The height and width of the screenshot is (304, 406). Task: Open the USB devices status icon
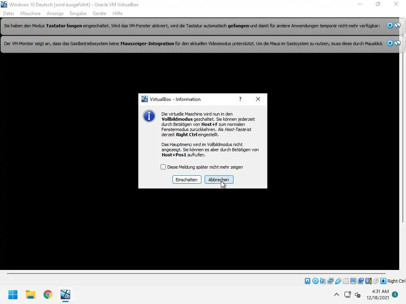338,281
